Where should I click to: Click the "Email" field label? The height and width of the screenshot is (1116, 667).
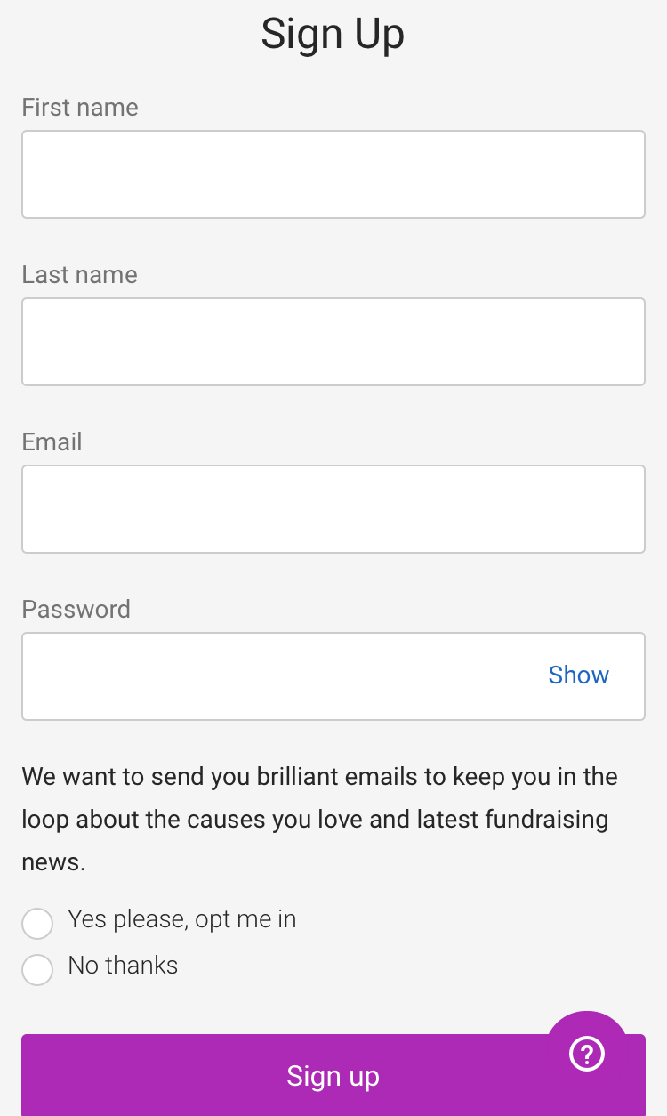click(x=52, y=442)
